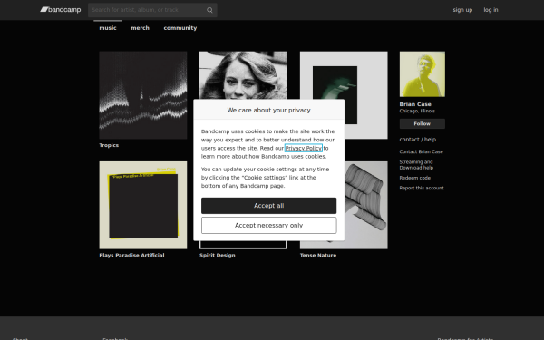Image resolution: width=544 pixels, height=340 pixels.
Task: Switch to the community tab
Action: pos(180,28)
